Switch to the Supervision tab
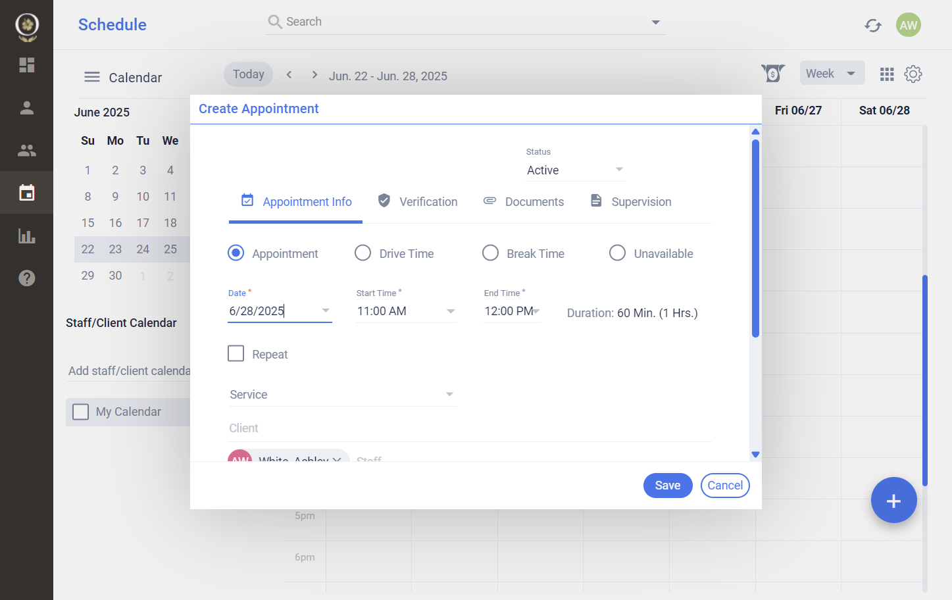 [631, 202]
